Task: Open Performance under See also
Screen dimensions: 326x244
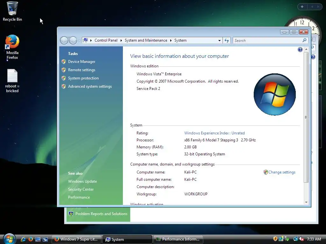Action: [x=79, y=197]
